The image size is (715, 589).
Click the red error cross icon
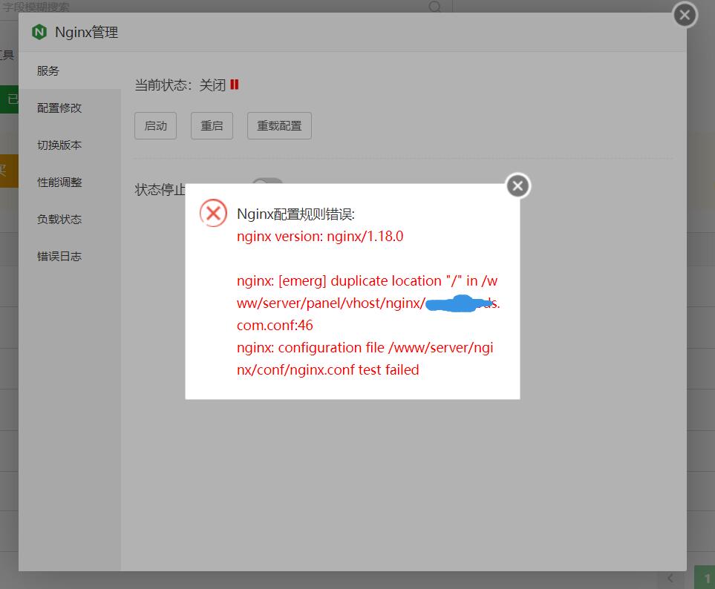[213, 213]
